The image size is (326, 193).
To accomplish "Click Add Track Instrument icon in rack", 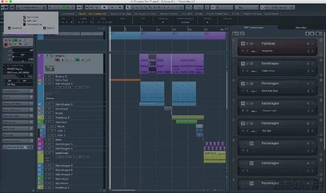I will 236,33.
